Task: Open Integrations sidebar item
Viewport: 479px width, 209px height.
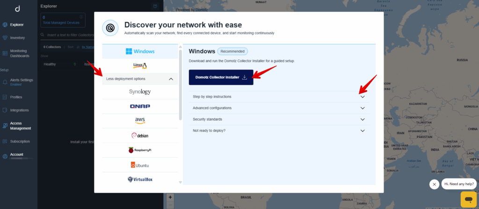Action: pyautogui.click(x=19, y=110)
